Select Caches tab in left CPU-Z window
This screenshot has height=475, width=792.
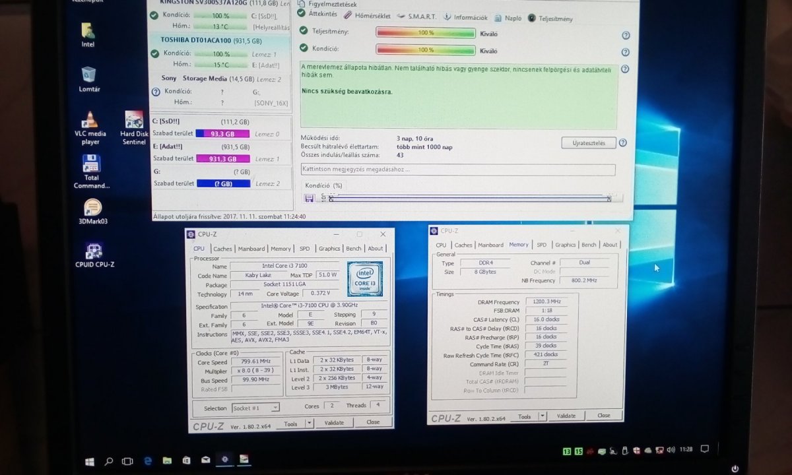point(222,249)
